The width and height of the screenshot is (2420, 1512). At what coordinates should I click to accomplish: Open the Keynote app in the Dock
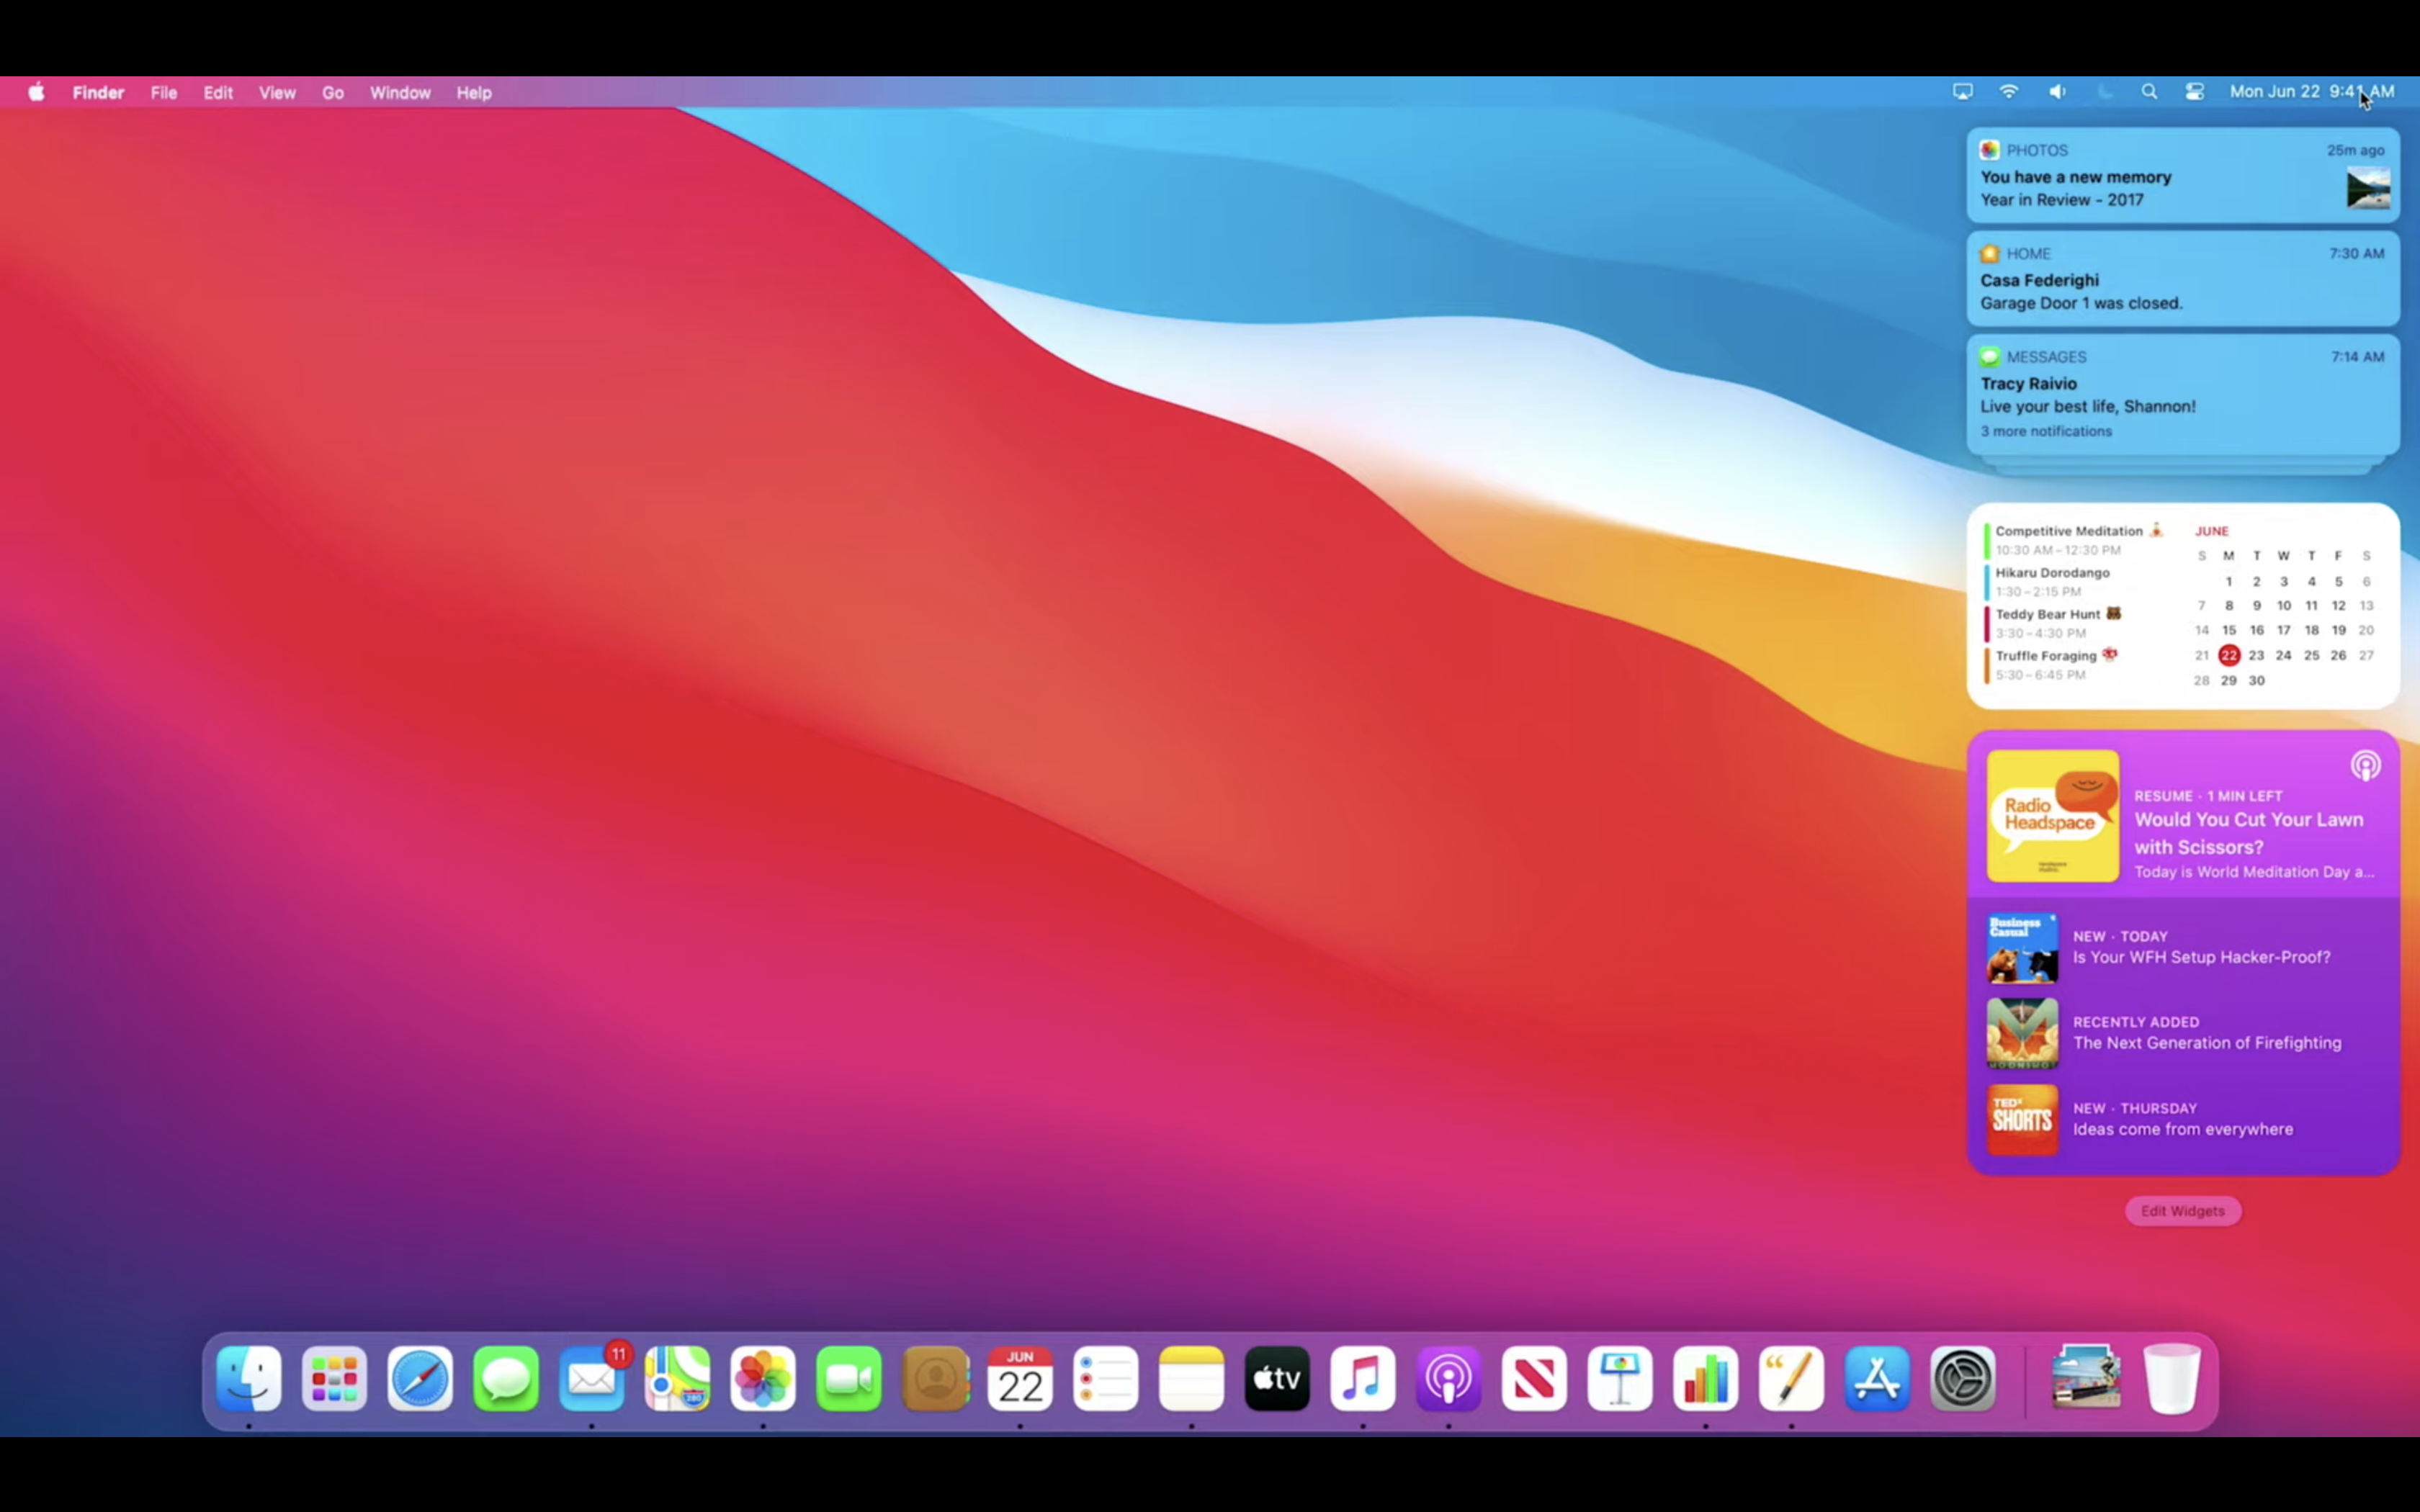point(1620,1379)
